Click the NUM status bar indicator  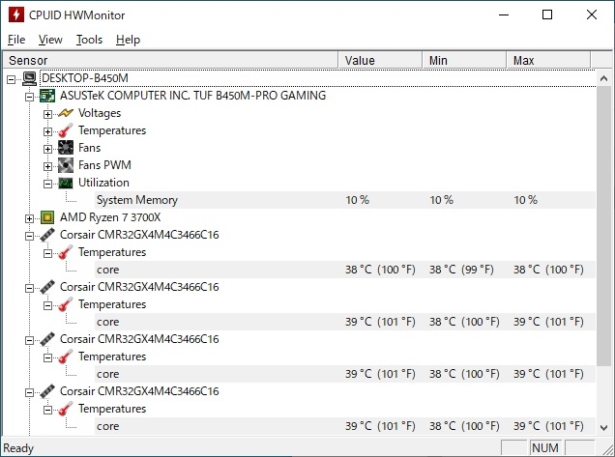[545, 448]
